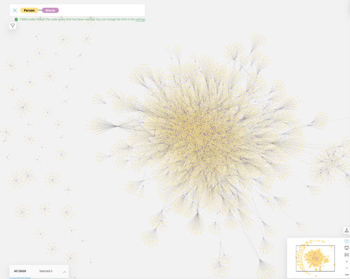Open the settings link in the notification
This screenshot has width=350, height=279.
(140, 20)
